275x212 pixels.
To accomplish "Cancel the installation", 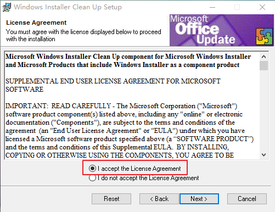I will [247, 199].
